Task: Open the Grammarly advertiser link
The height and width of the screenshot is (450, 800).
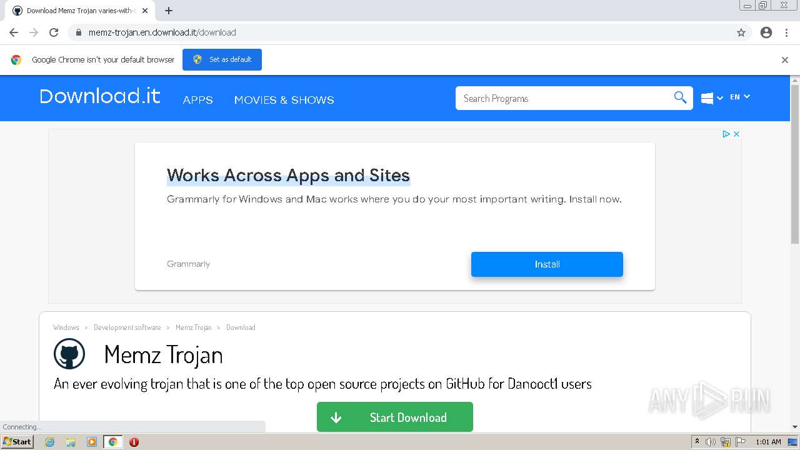Action: (188, 264)
